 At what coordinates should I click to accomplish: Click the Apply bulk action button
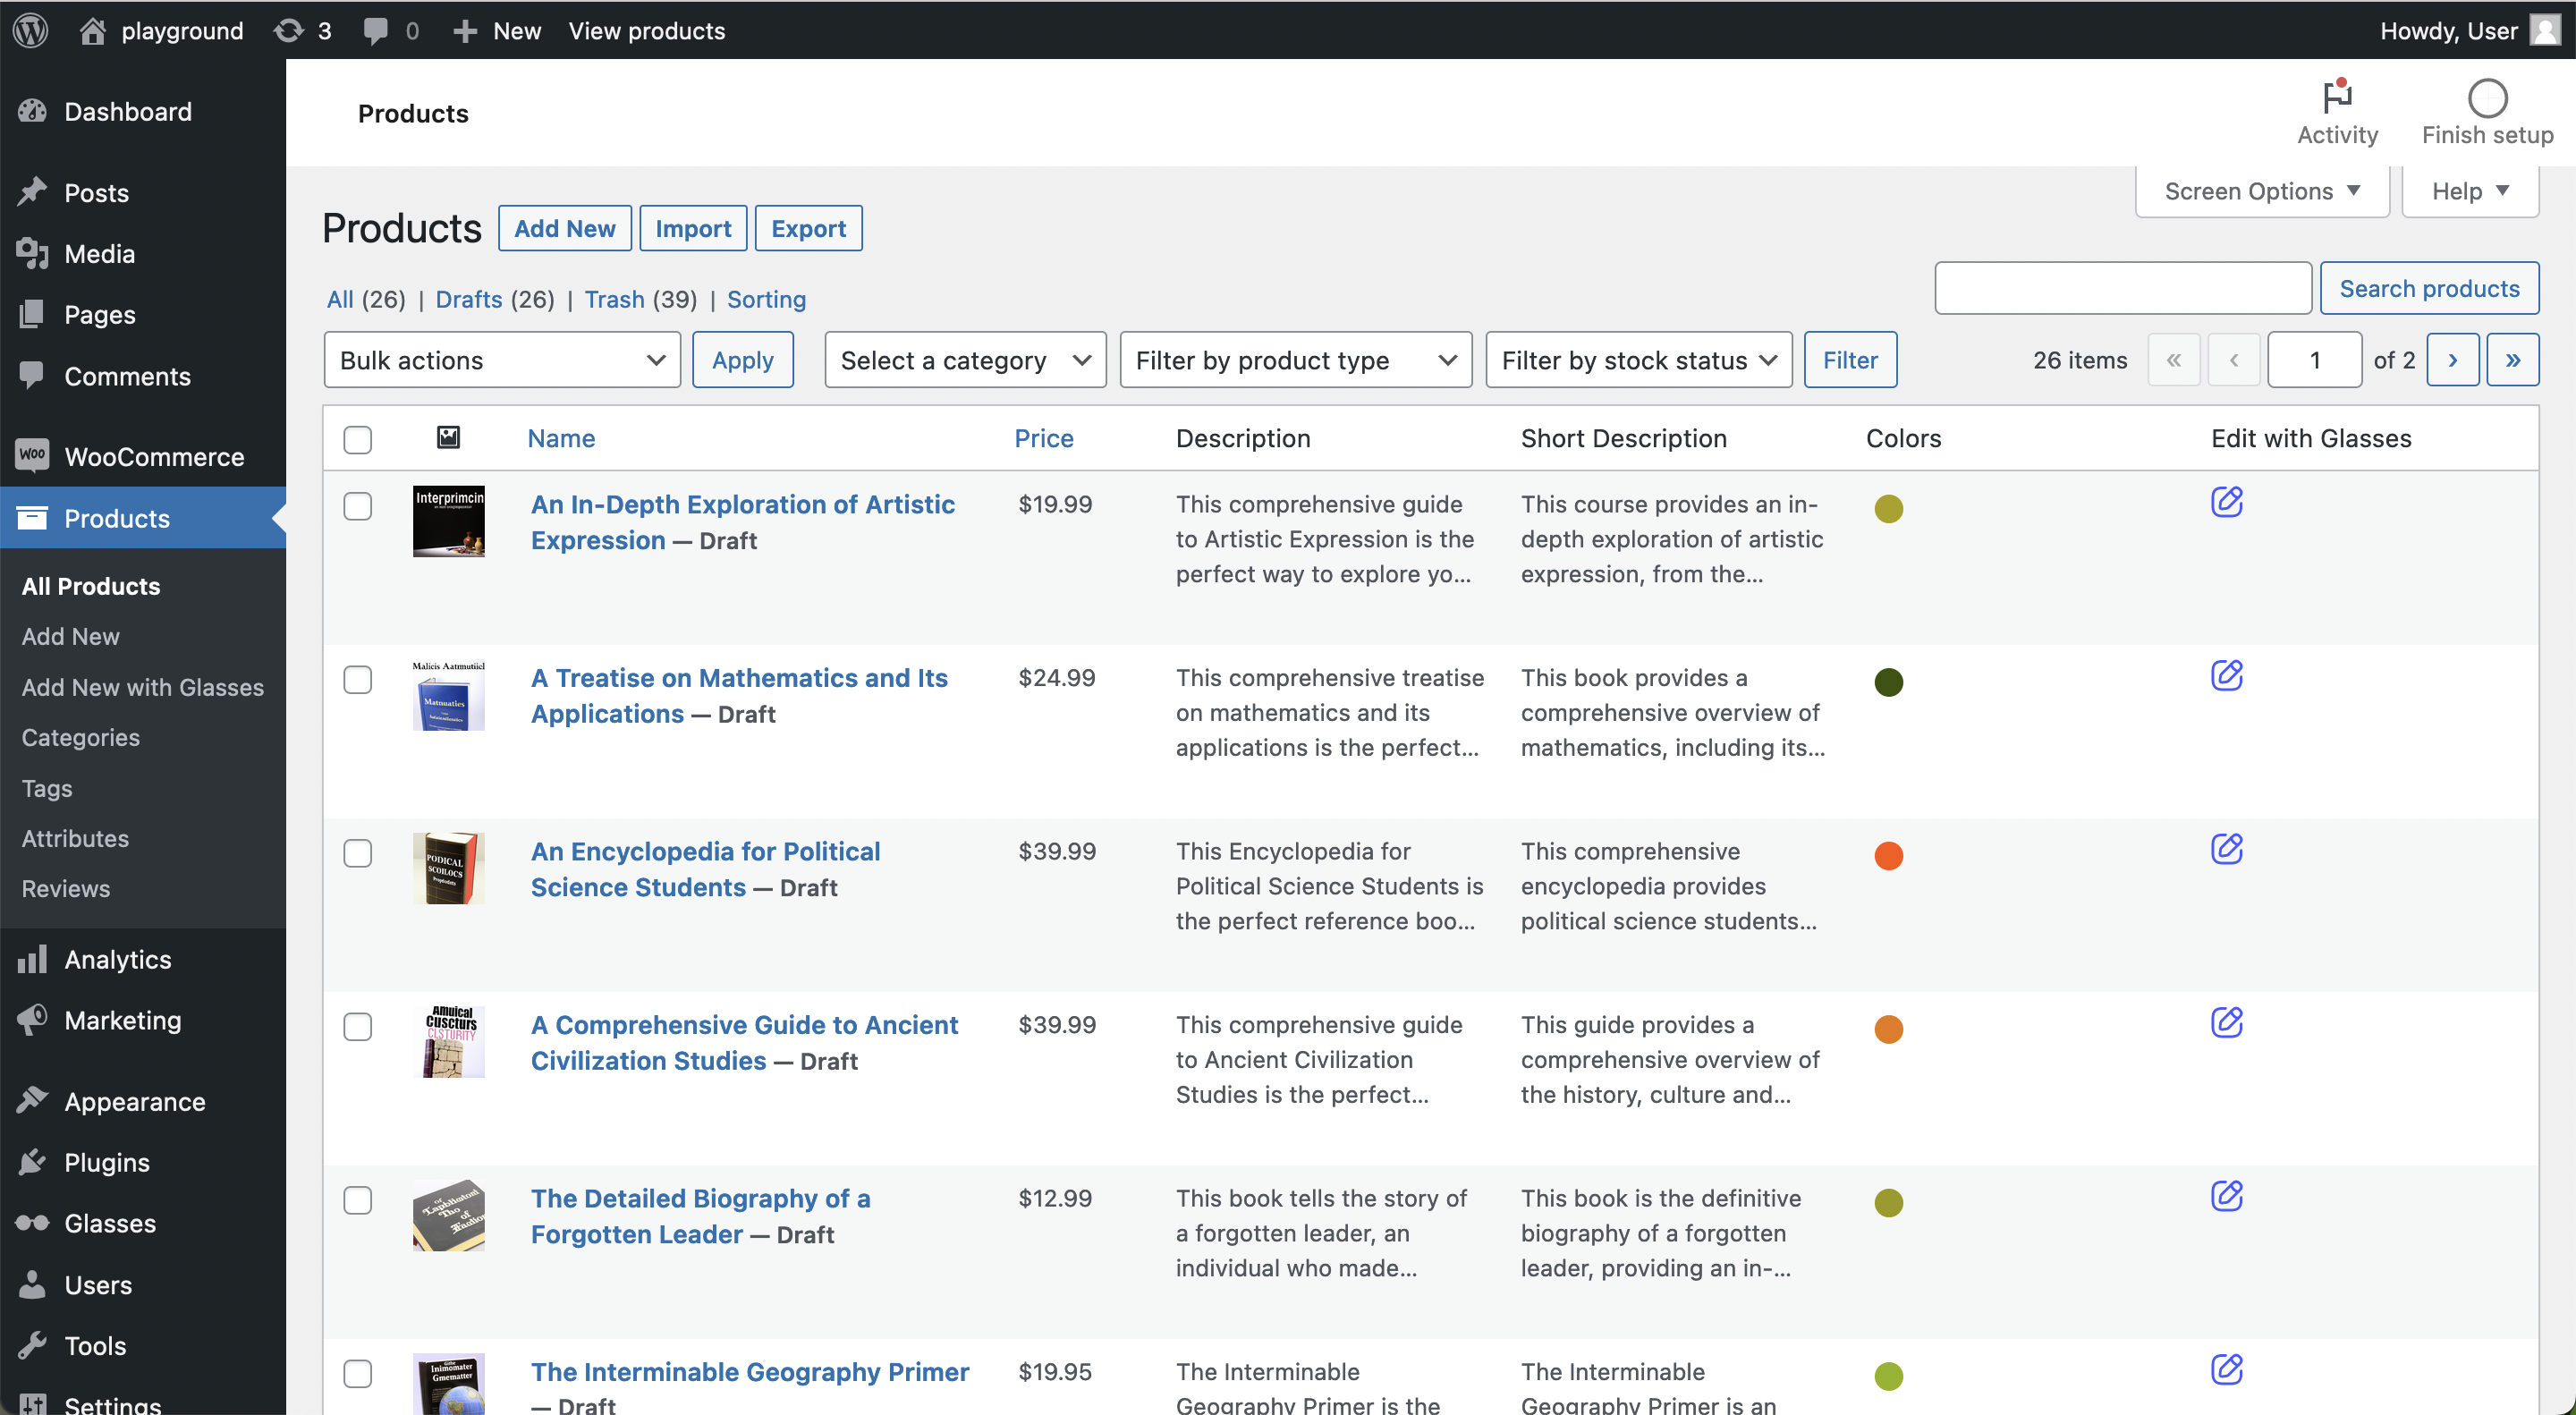coord(743,360)
